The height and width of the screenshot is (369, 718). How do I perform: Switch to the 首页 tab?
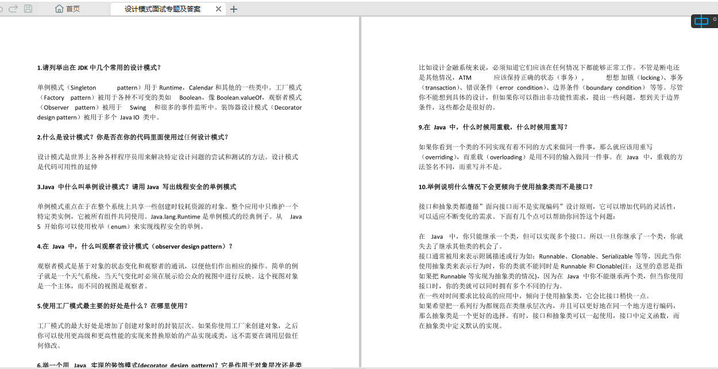[x=72, y=9]
